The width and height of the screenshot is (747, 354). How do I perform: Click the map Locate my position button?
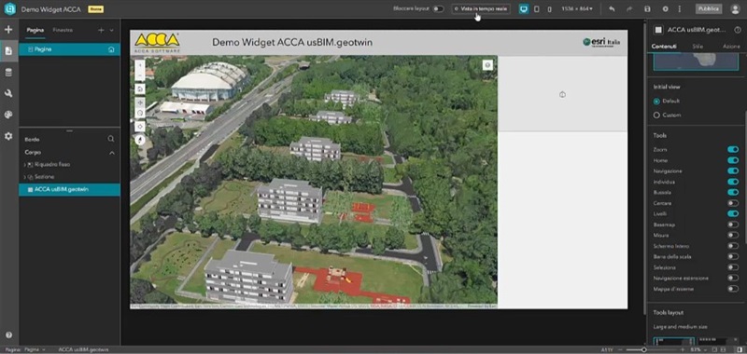pos(140,127)
